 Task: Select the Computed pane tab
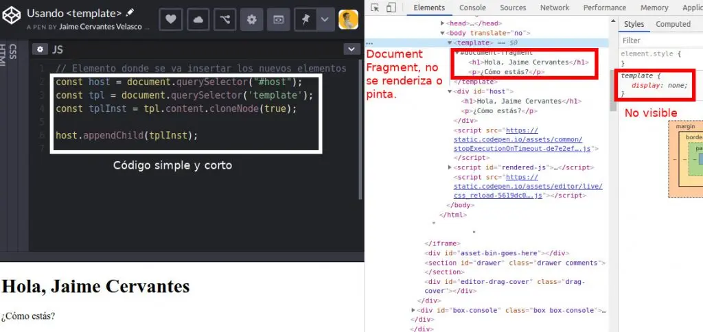coord(673,24)
